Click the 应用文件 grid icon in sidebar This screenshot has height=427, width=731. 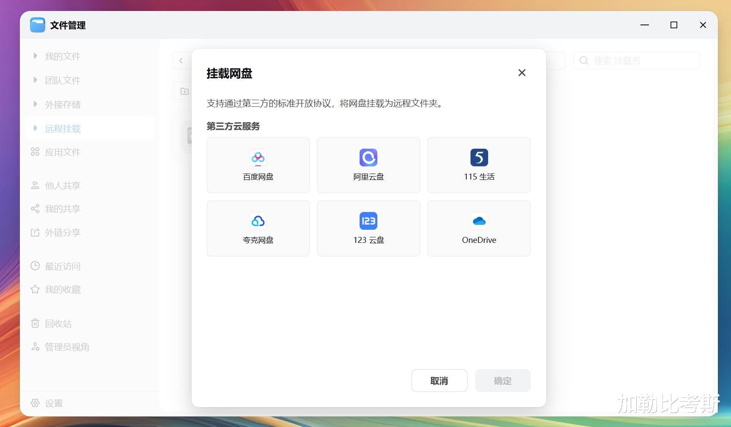pos(35,152)
